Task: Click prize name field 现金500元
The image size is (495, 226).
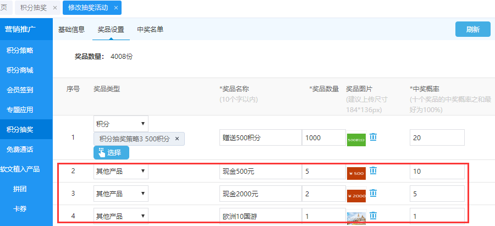Action: click(x=260, y=171)
